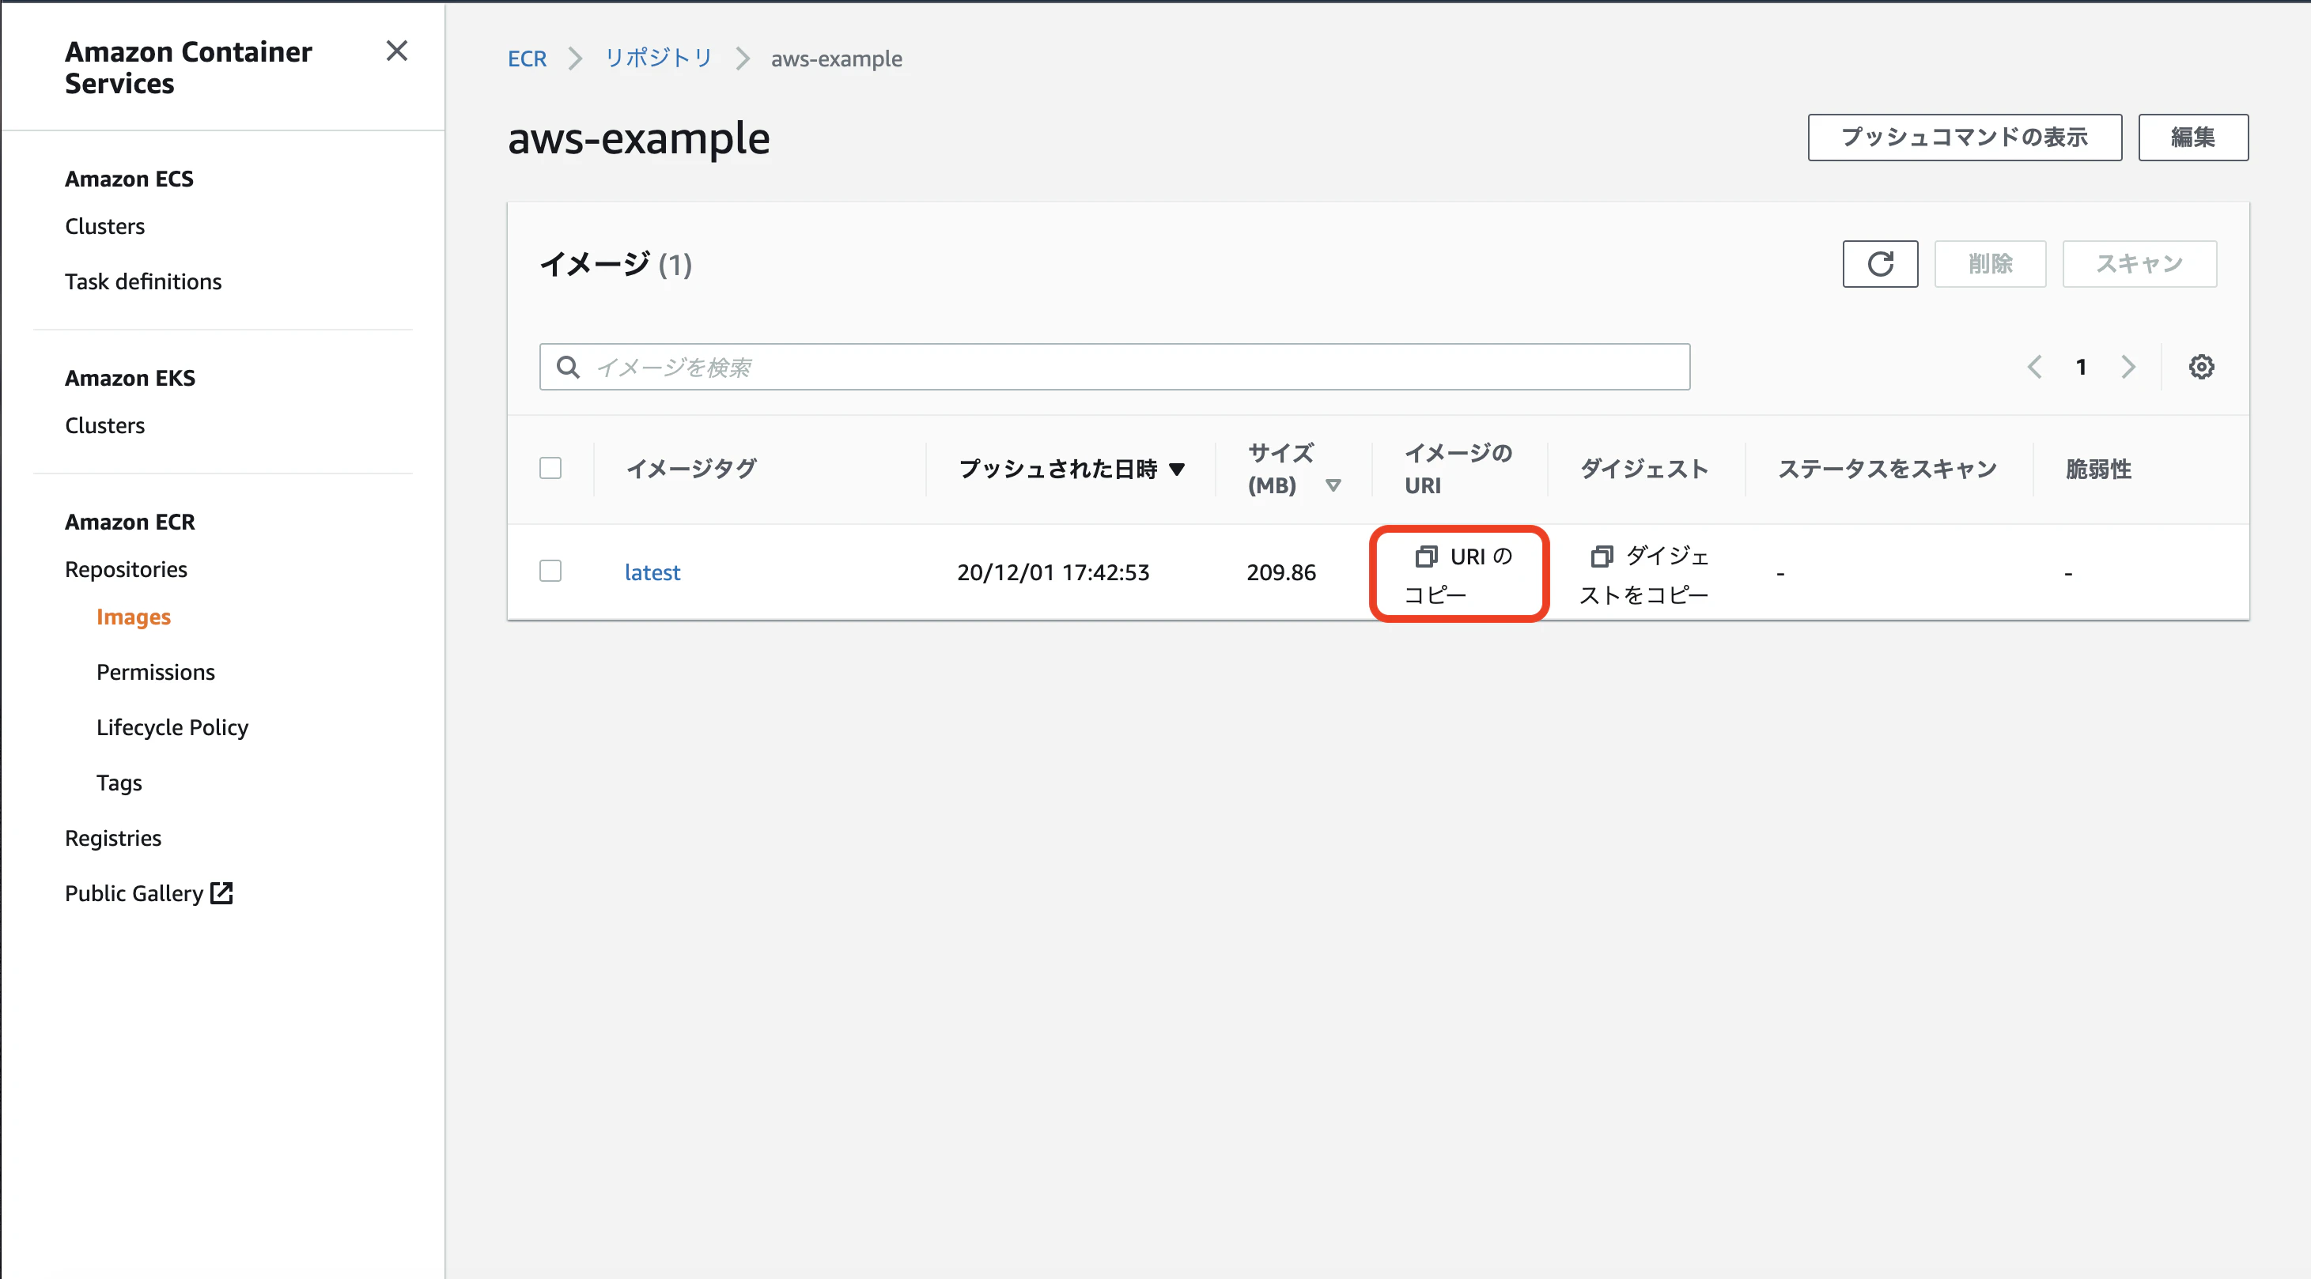This screenshot has height=1279, width=2311.
Task: Open table preferences gear icon
Action: click(x=2200, y=367)
